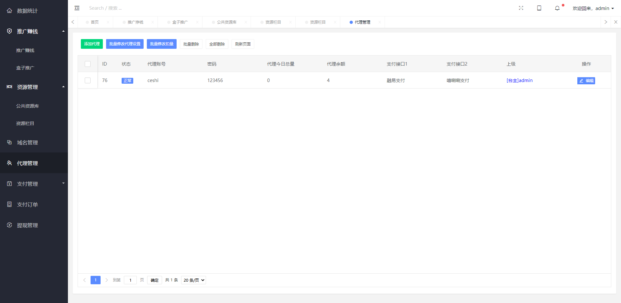
Task: Open the 20 条/页 page size dropdown
Action: [x=193, y=280]
